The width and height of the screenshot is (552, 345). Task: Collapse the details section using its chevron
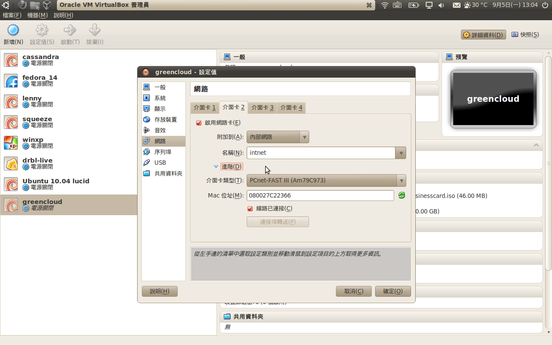536,145
